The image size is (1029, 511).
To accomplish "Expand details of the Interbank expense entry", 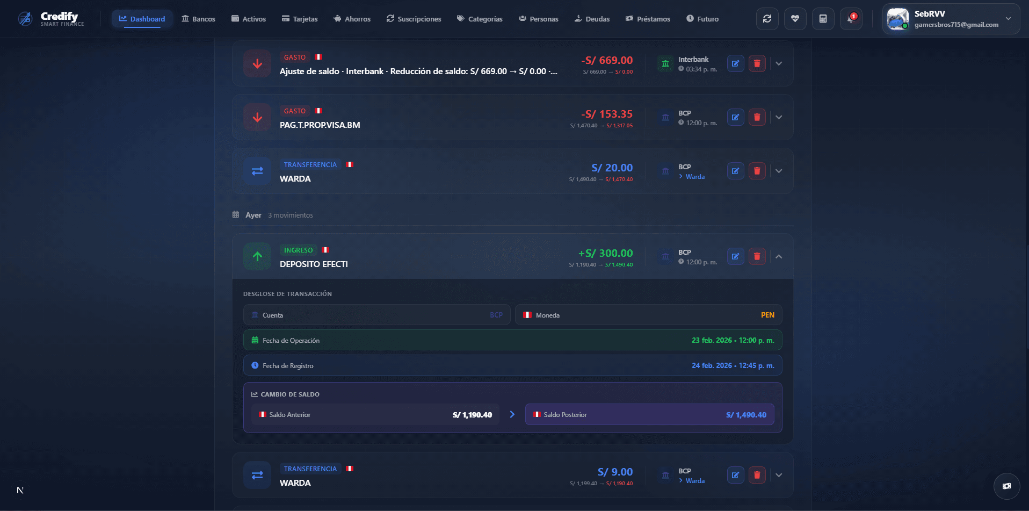I will pyautogui.click(x=779, y=63).
